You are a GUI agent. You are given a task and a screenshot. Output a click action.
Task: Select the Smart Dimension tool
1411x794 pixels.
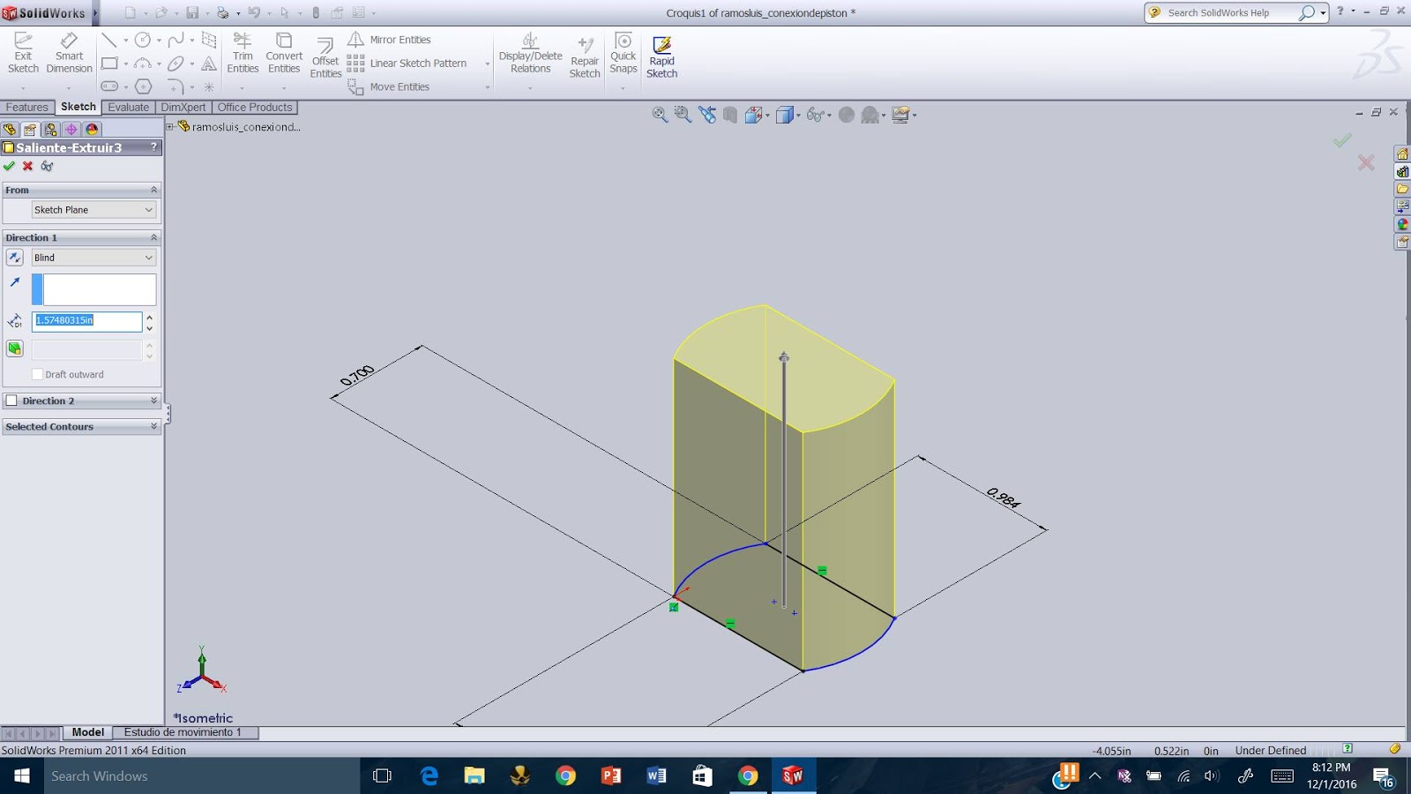(x=69, y=53)
